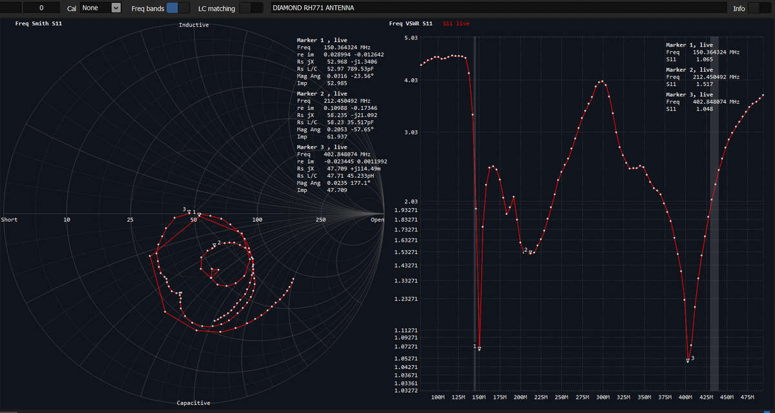
Task: Open the Freq VSWR S11 chart header
Action: [411, 23]
